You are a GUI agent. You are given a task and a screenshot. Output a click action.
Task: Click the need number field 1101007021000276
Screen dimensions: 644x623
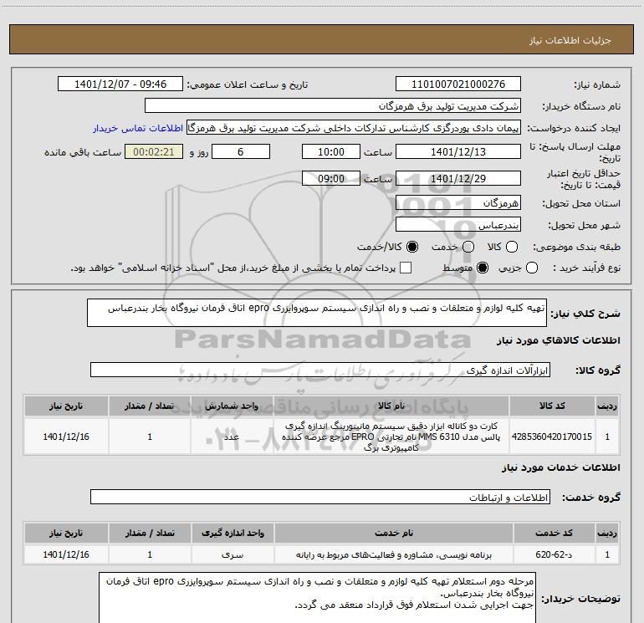point(458,84)
